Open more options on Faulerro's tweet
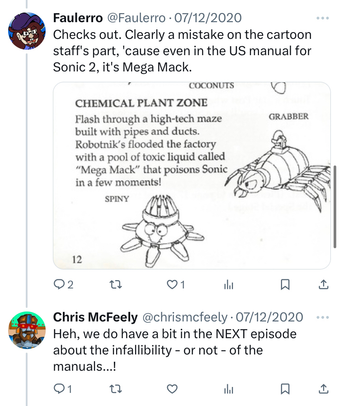 [x=323, y=18]
